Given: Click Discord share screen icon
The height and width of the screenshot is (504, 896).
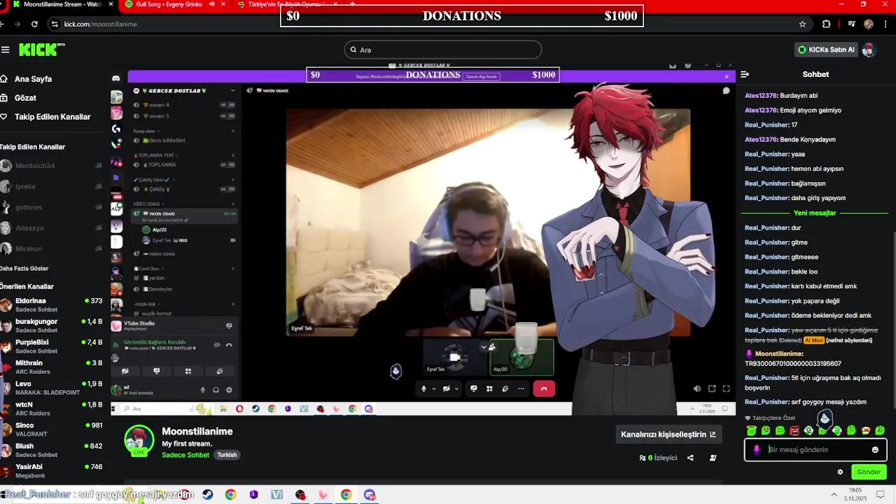Looking at the screenshot, I should click(474, 388).
